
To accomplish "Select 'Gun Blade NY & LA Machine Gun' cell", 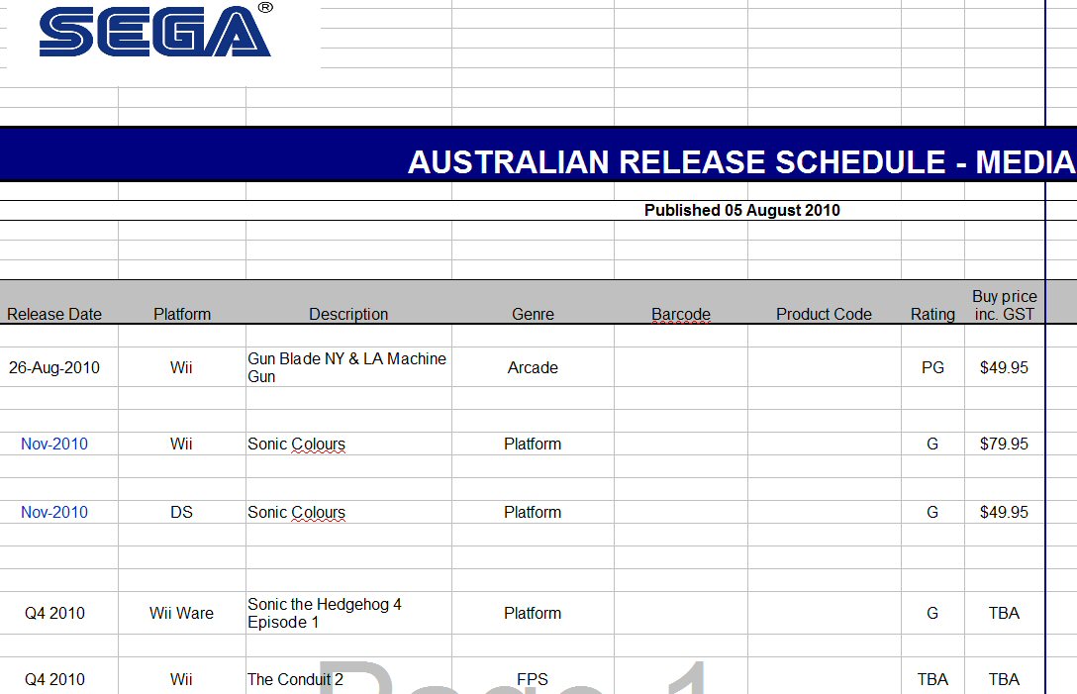I will click(348, 367).
